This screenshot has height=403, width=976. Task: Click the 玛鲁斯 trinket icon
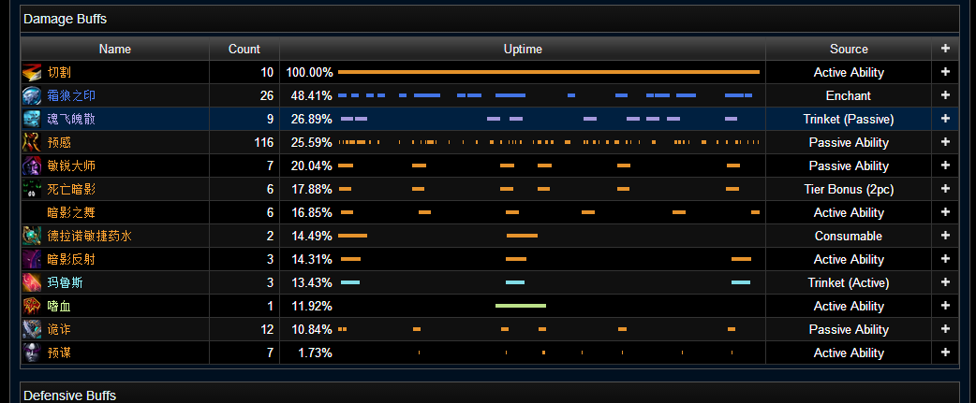(32, 282)
